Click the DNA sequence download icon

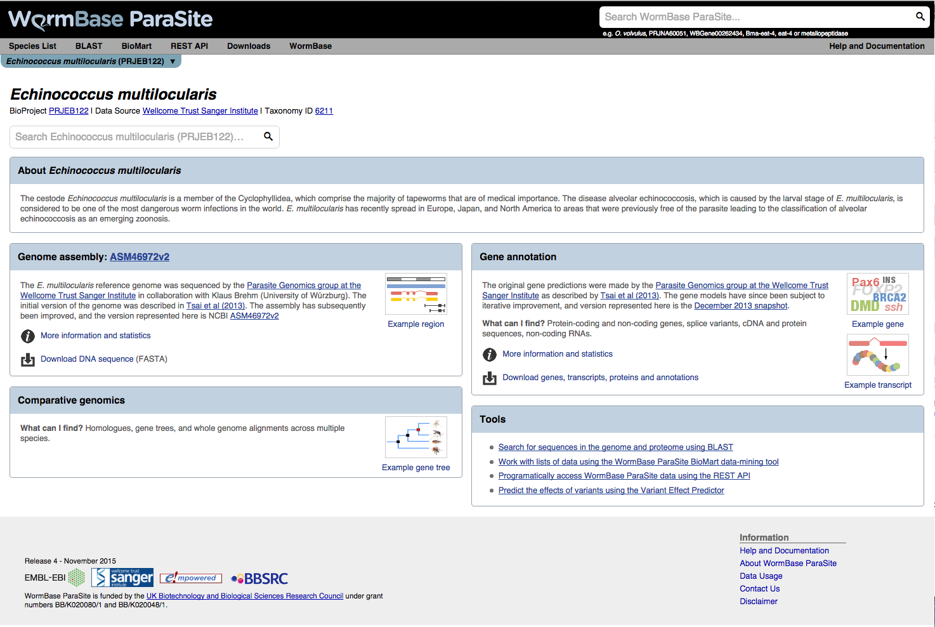28,360
